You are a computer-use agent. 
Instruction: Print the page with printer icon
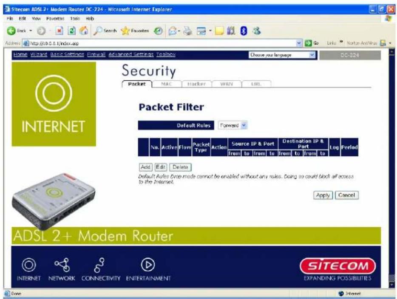(188, 31)
